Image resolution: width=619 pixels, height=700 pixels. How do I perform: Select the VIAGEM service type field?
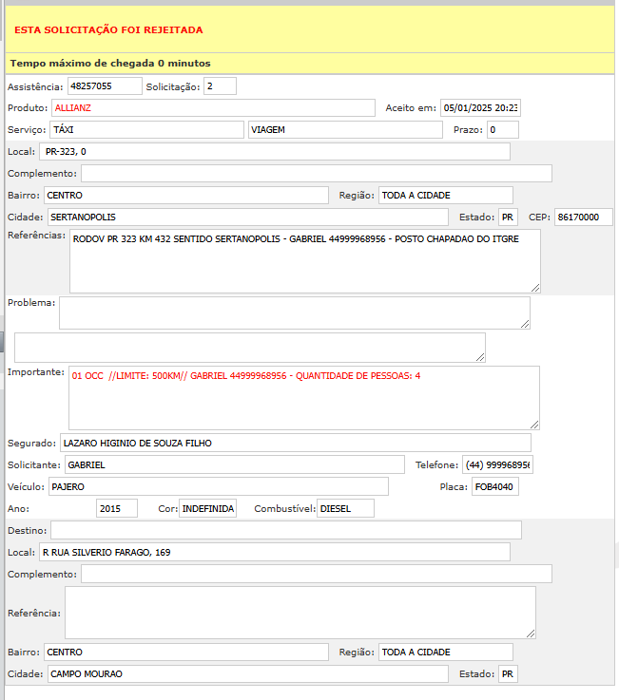pos(345,130)
